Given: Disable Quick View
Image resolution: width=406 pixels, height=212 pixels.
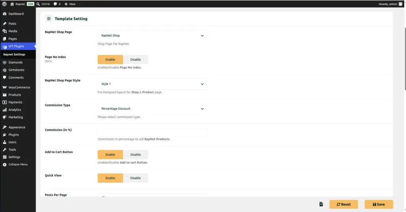Looking at the screenshot, I should click(x=136, y=178).
